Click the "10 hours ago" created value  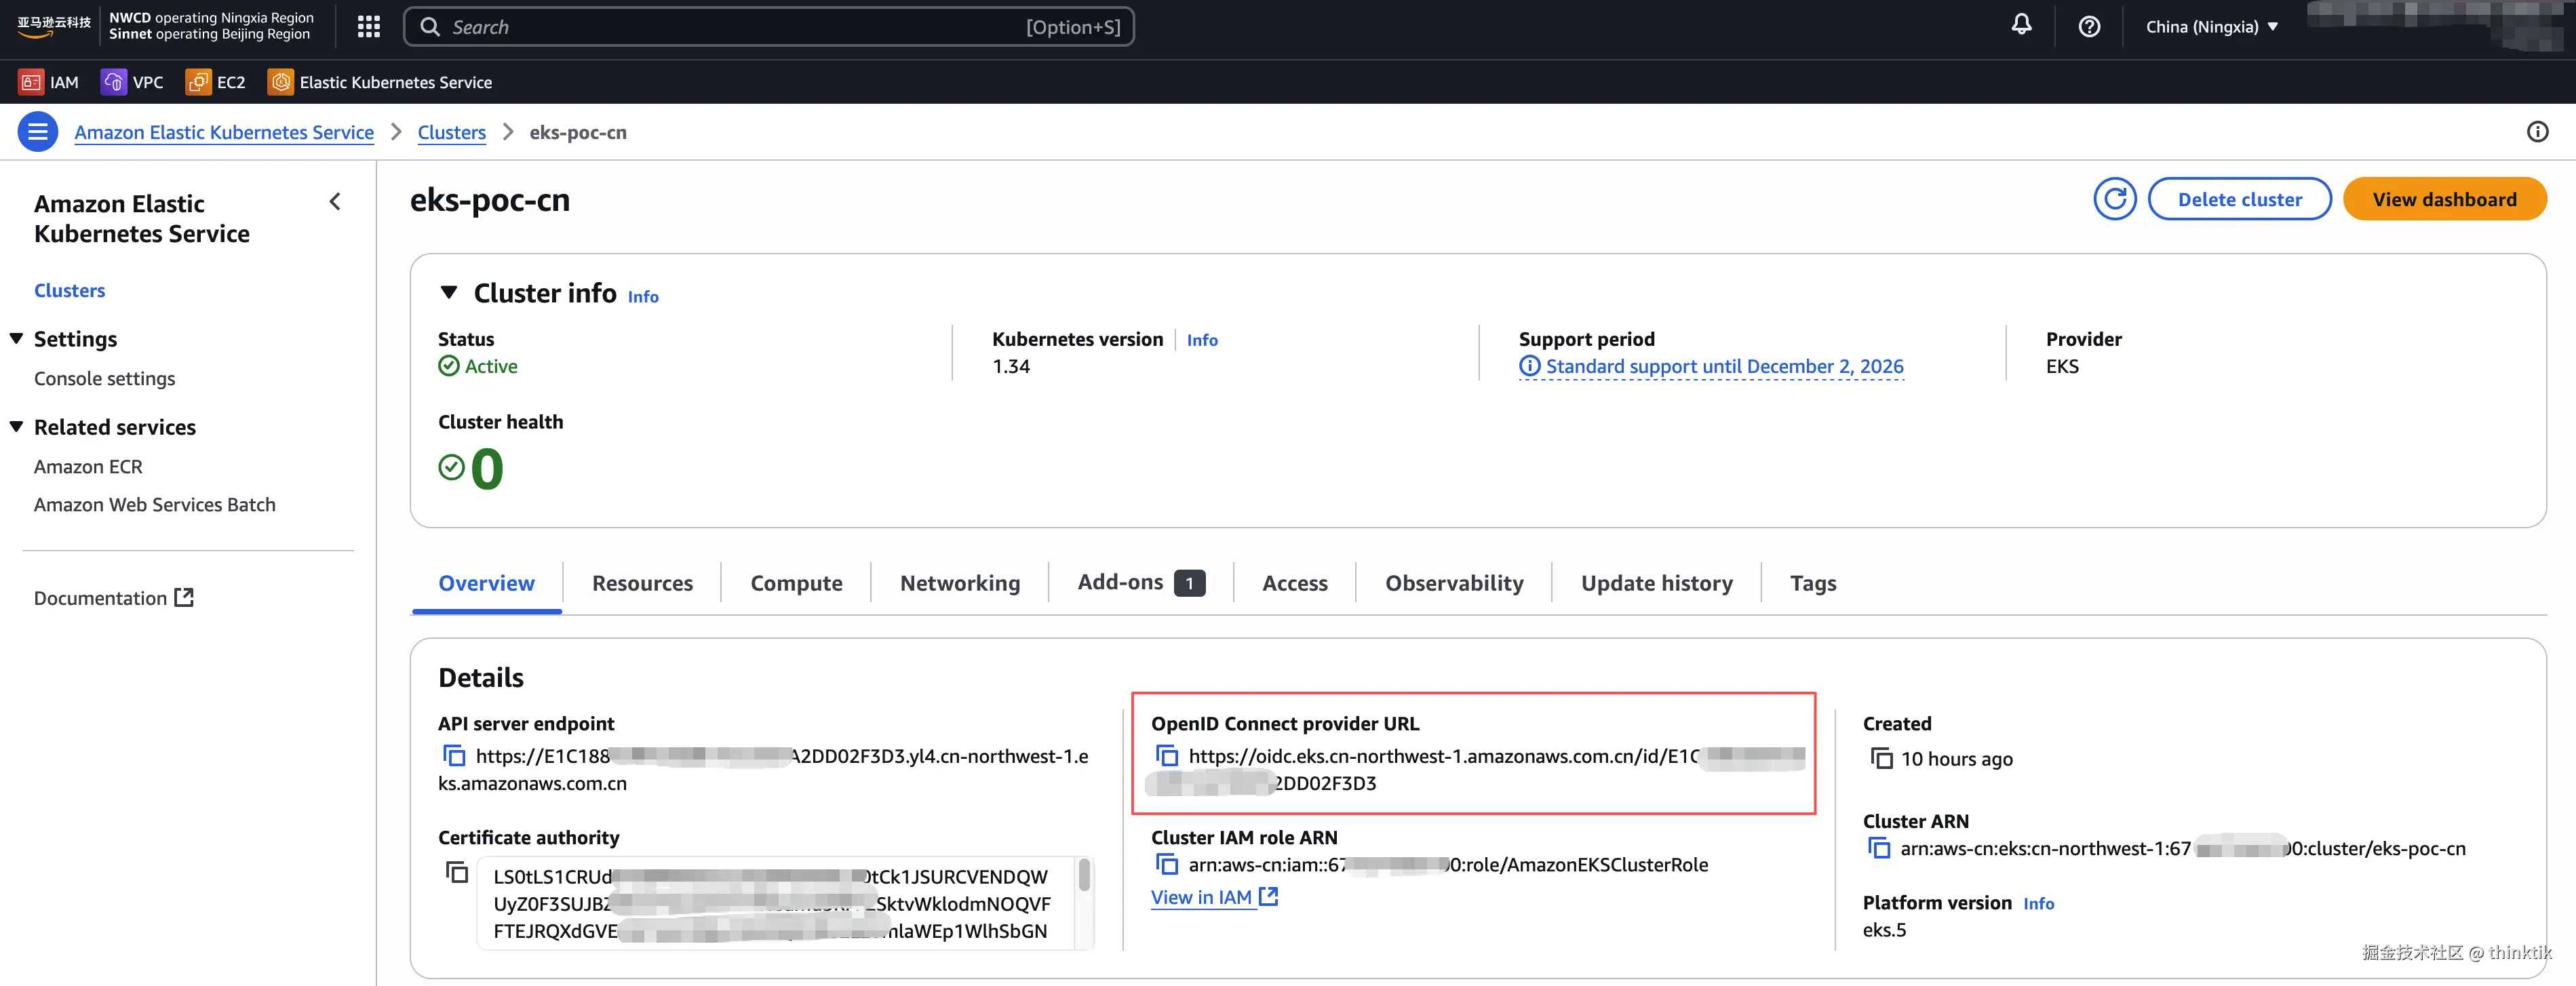(x=1956, y=759)
